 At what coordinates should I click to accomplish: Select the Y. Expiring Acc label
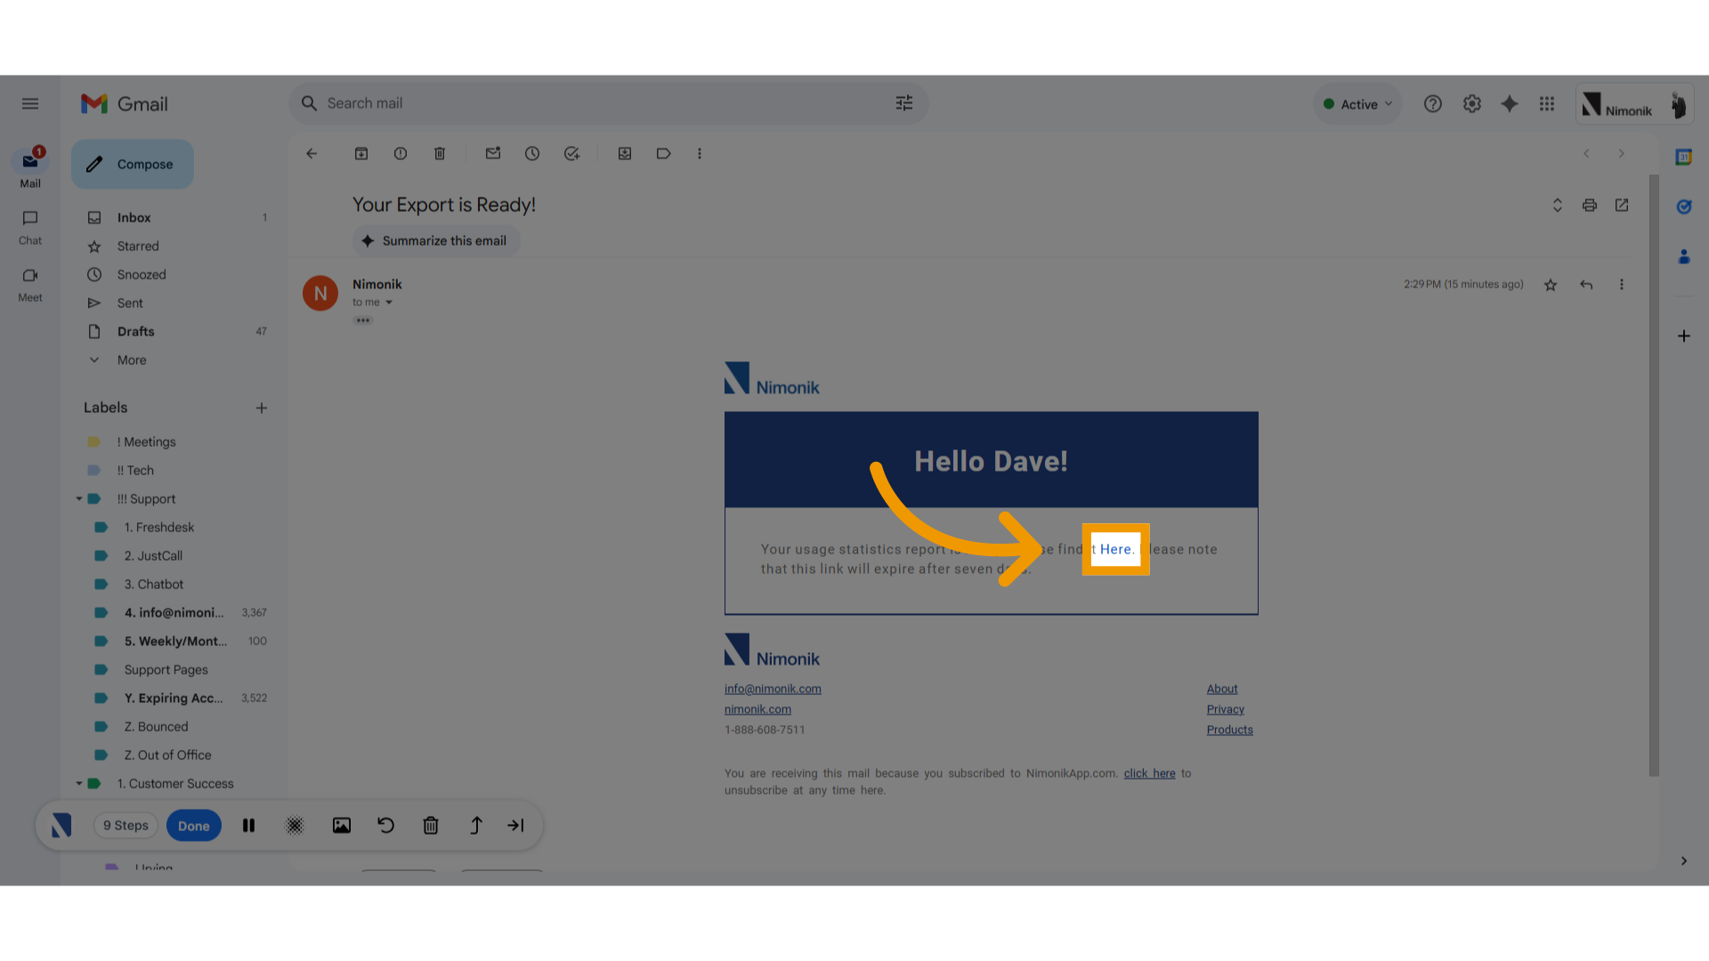[x=174, y=699]
